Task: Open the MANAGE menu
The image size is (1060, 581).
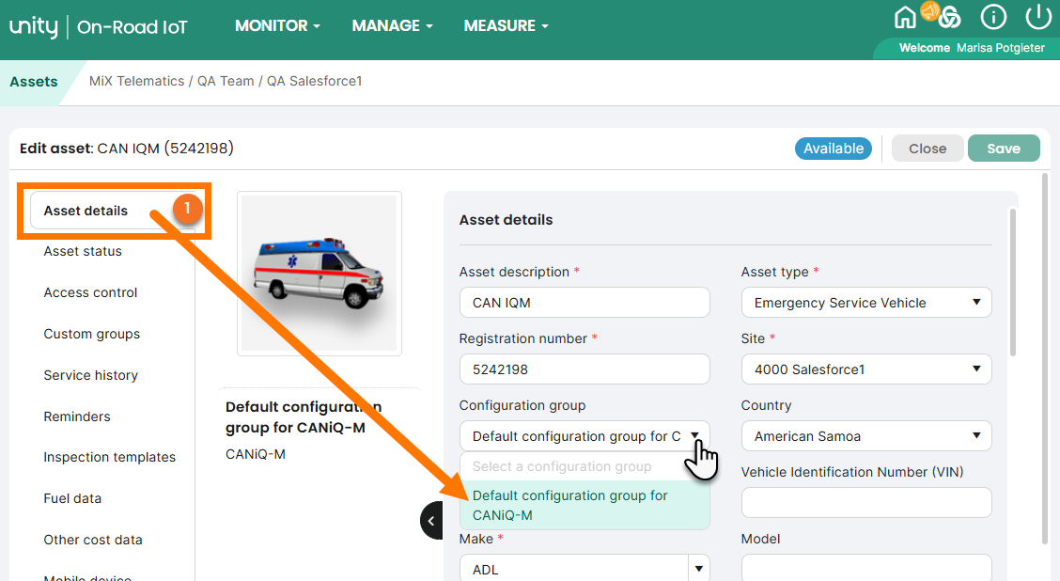Action: (392, 26)
